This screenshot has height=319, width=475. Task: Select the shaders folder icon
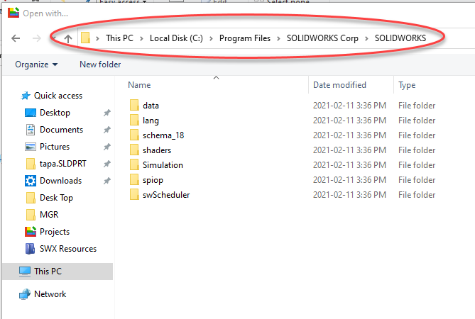point(134,150)
